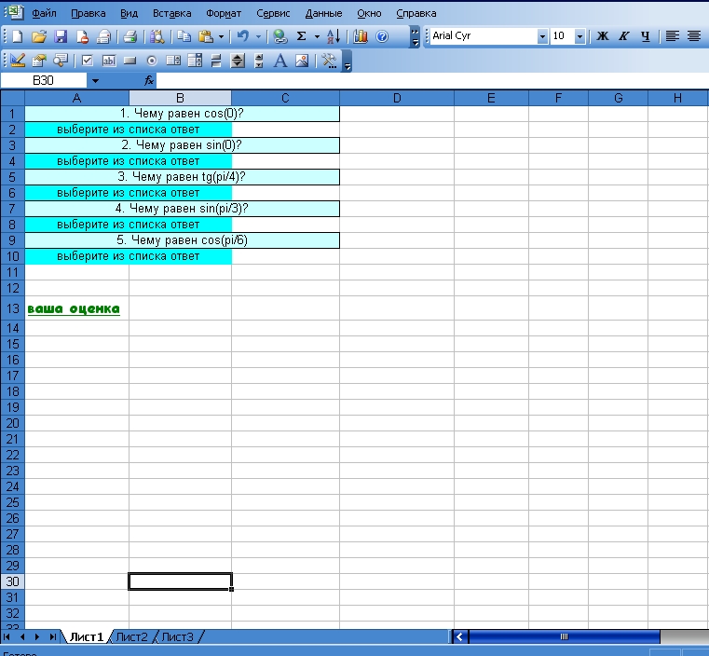This screenshot has width=709, height=656.
Task: Select the Label control with the A icon
Action: [280, 61]
